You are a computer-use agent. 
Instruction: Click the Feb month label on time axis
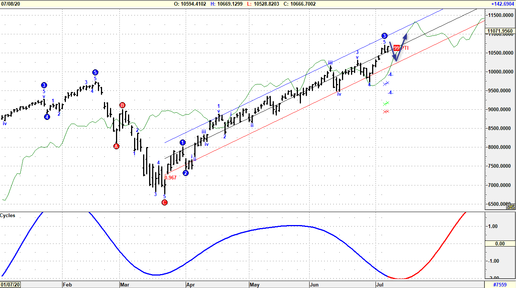click(x=67, y=285)
